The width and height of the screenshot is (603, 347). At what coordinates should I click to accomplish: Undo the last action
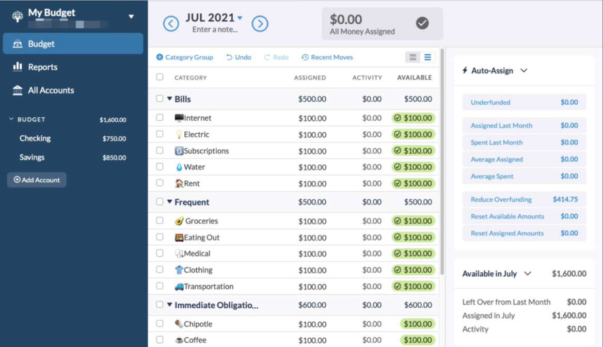[x=239, y=57]
